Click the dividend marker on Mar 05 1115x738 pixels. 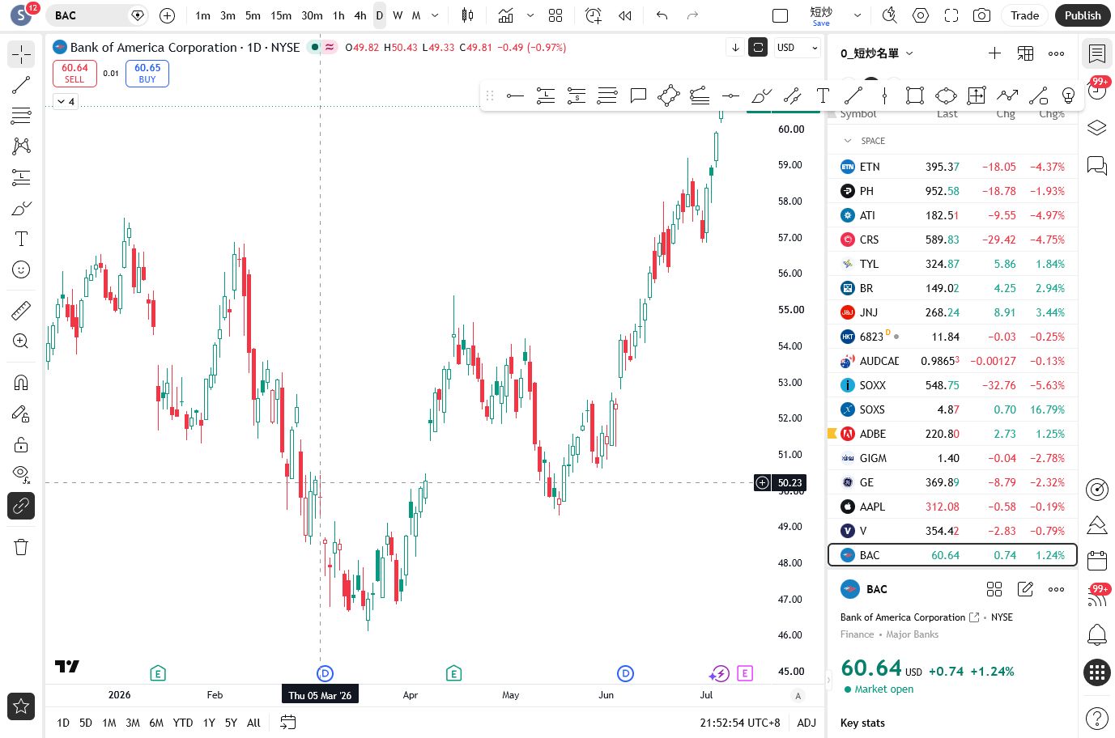(325, 673)
